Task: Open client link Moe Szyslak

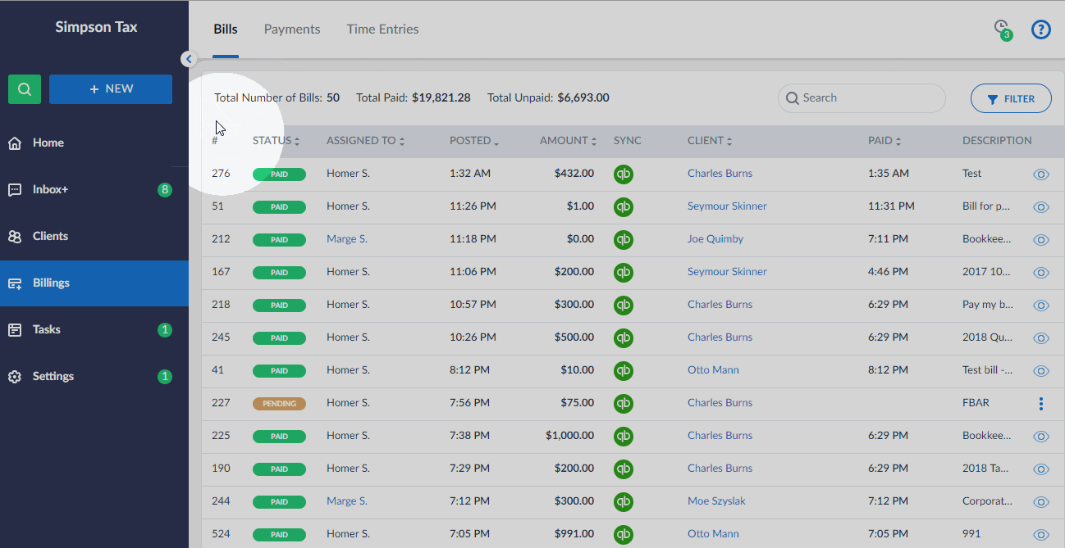Action: click(x=716, y=501)
